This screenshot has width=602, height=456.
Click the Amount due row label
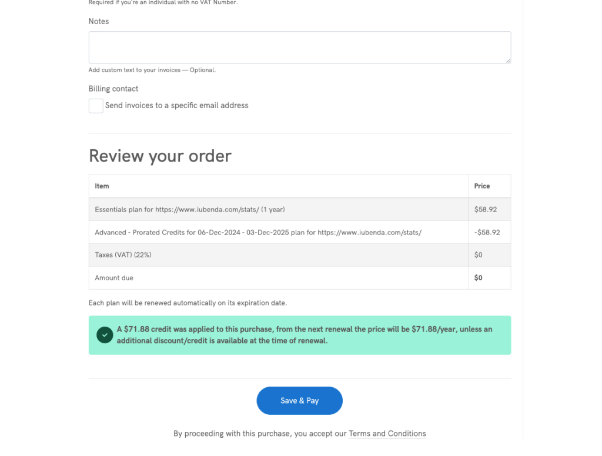click(x=114, y=278)
